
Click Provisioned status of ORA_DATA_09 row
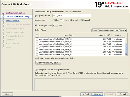click(117, 54)
